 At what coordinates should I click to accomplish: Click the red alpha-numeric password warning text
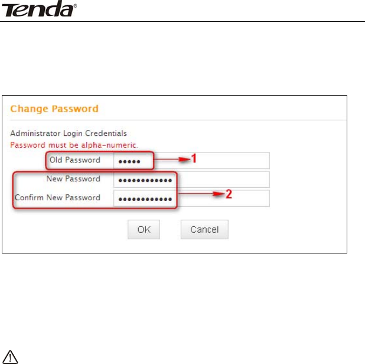(74, 145)
